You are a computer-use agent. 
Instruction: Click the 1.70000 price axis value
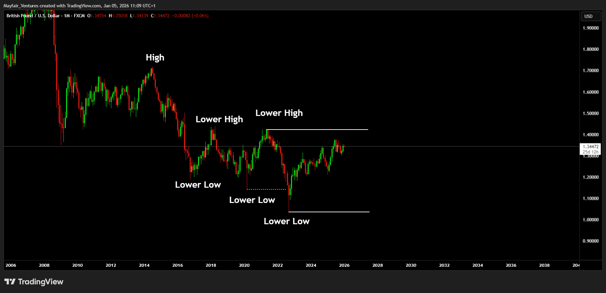click(x=591, y=70)
